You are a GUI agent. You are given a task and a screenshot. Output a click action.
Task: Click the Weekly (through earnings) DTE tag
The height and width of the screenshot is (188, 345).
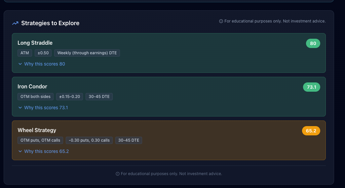[x=87, y=53]
